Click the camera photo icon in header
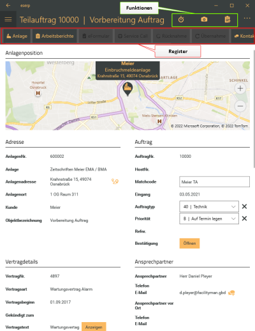 click(x=204, y=20)
